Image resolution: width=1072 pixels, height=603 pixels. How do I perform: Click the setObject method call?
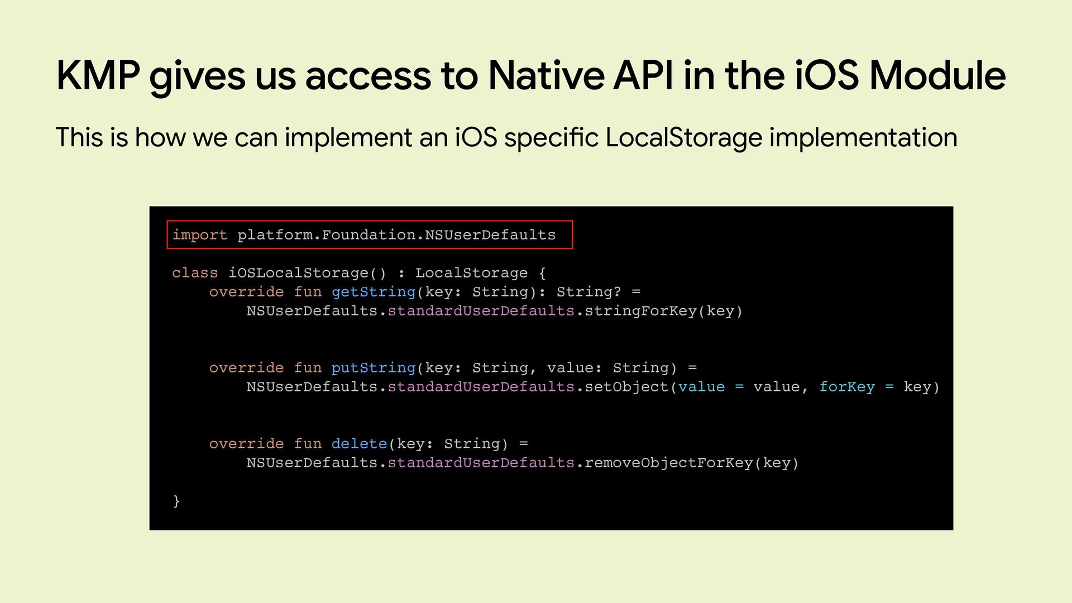(626, 387)
